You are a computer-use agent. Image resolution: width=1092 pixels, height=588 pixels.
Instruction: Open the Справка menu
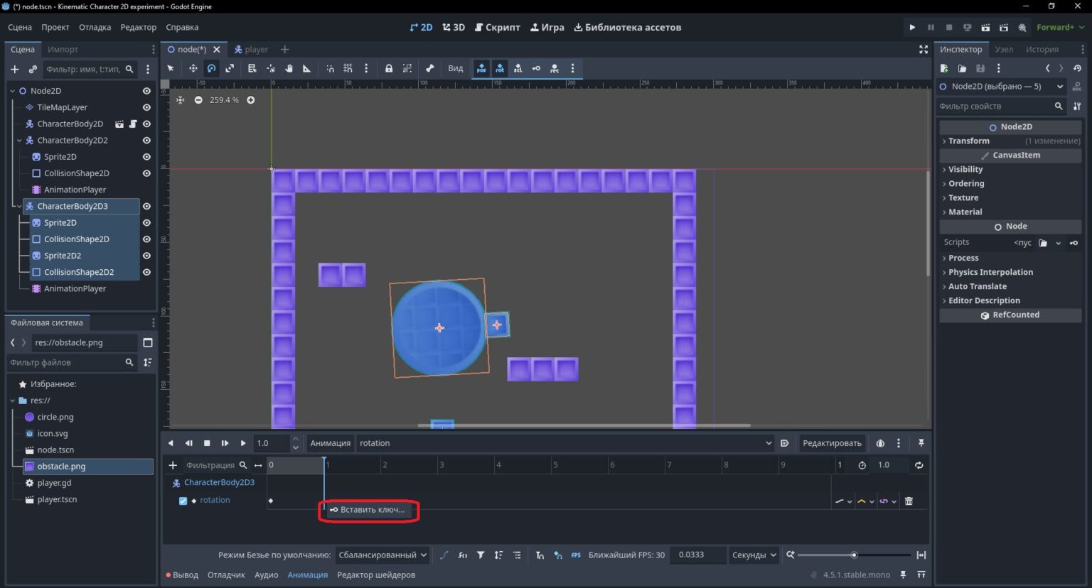(x=182, y=27)
